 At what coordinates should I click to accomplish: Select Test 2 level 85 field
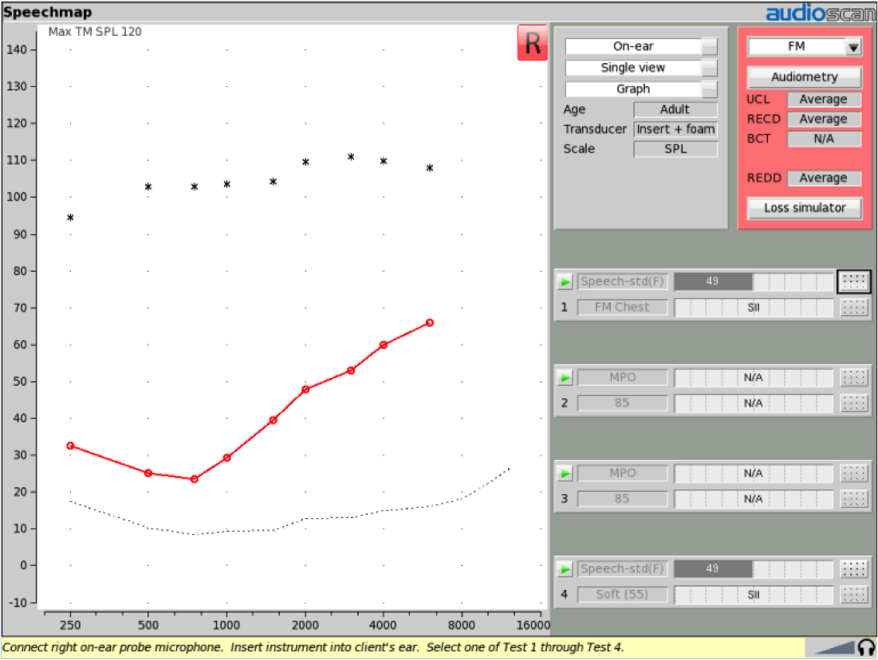pos(623,403)
